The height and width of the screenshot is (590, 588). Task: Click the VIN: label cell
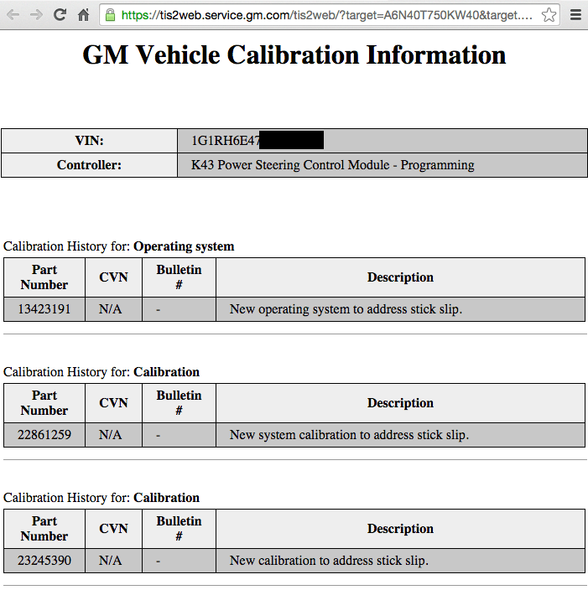pyautogui.click(x=89, y=141)
